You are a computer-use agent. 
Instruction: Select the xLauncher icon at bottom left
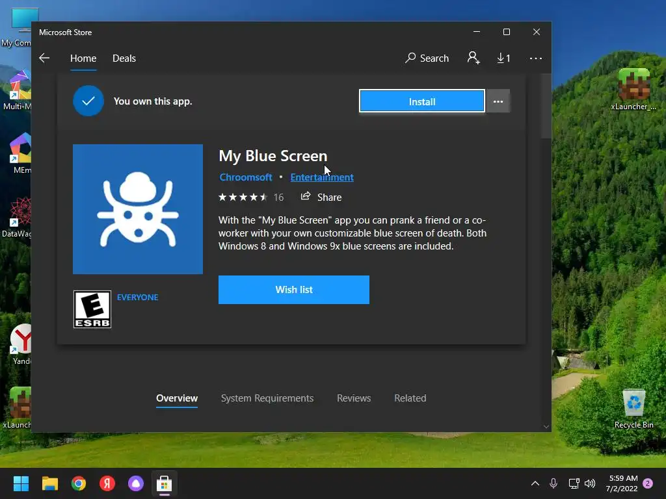coord(17,408)
